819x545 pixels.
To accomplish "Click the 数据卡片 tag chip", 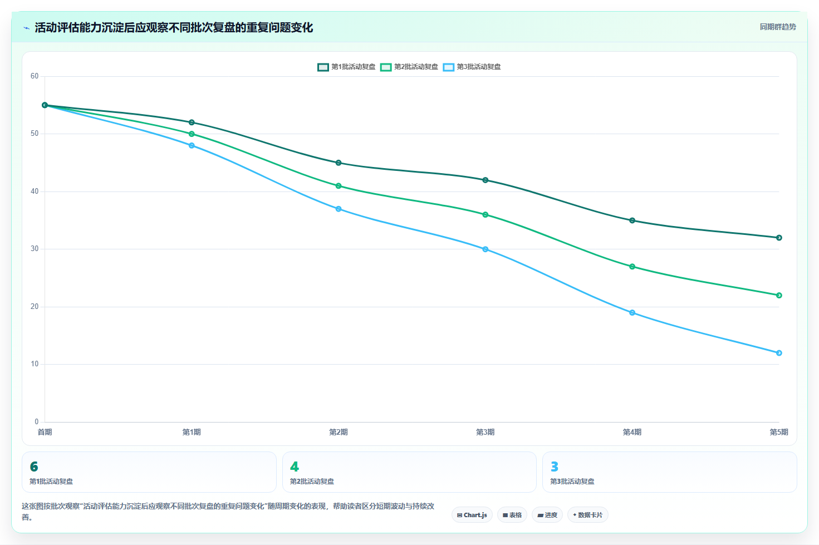I will 588,515.
